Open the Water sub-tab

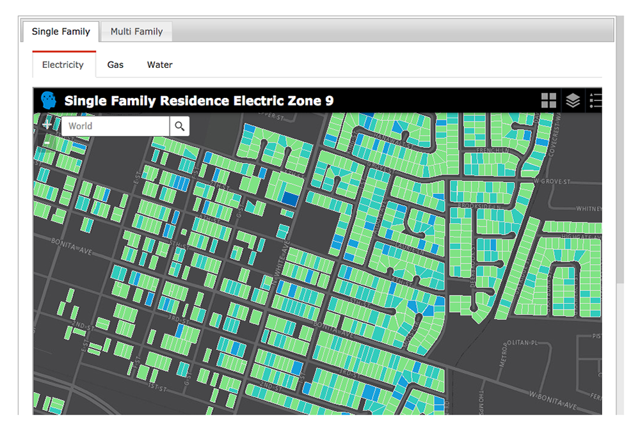click(159, 65)
